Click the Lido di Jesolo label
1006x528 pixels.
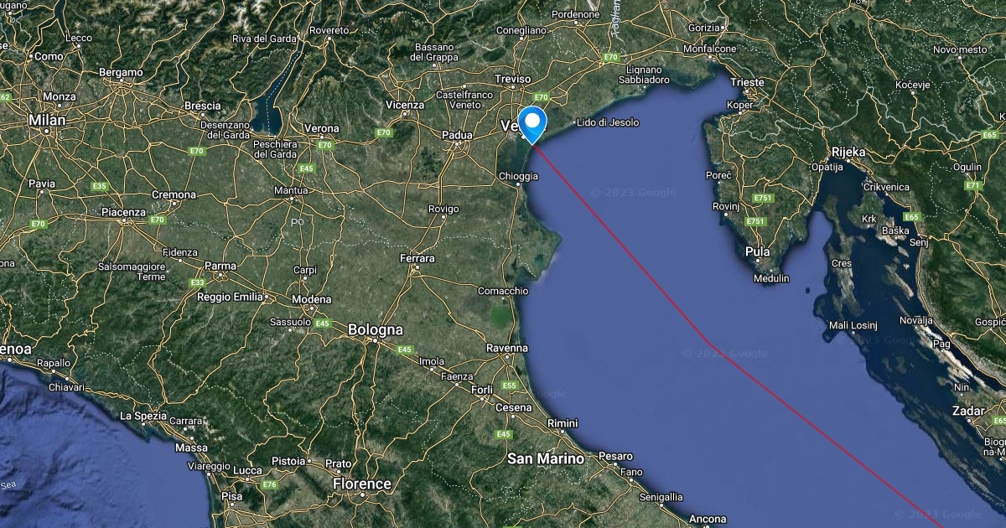coord(607,122)
